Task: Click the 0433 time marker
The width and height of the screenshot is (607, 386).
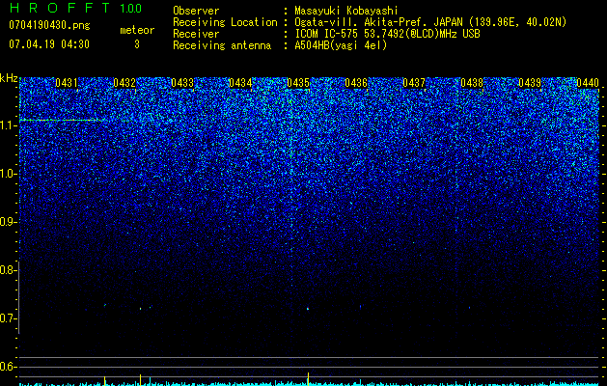Action: coord(182,83)
